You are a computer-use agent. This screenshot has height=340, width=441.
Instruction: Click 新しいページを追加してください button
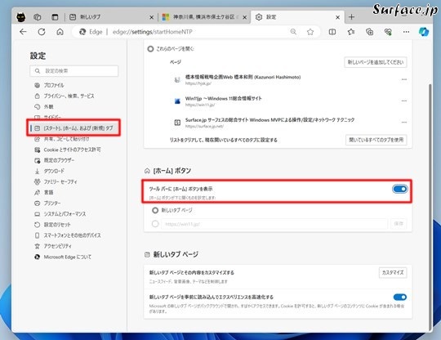point(376,62)
